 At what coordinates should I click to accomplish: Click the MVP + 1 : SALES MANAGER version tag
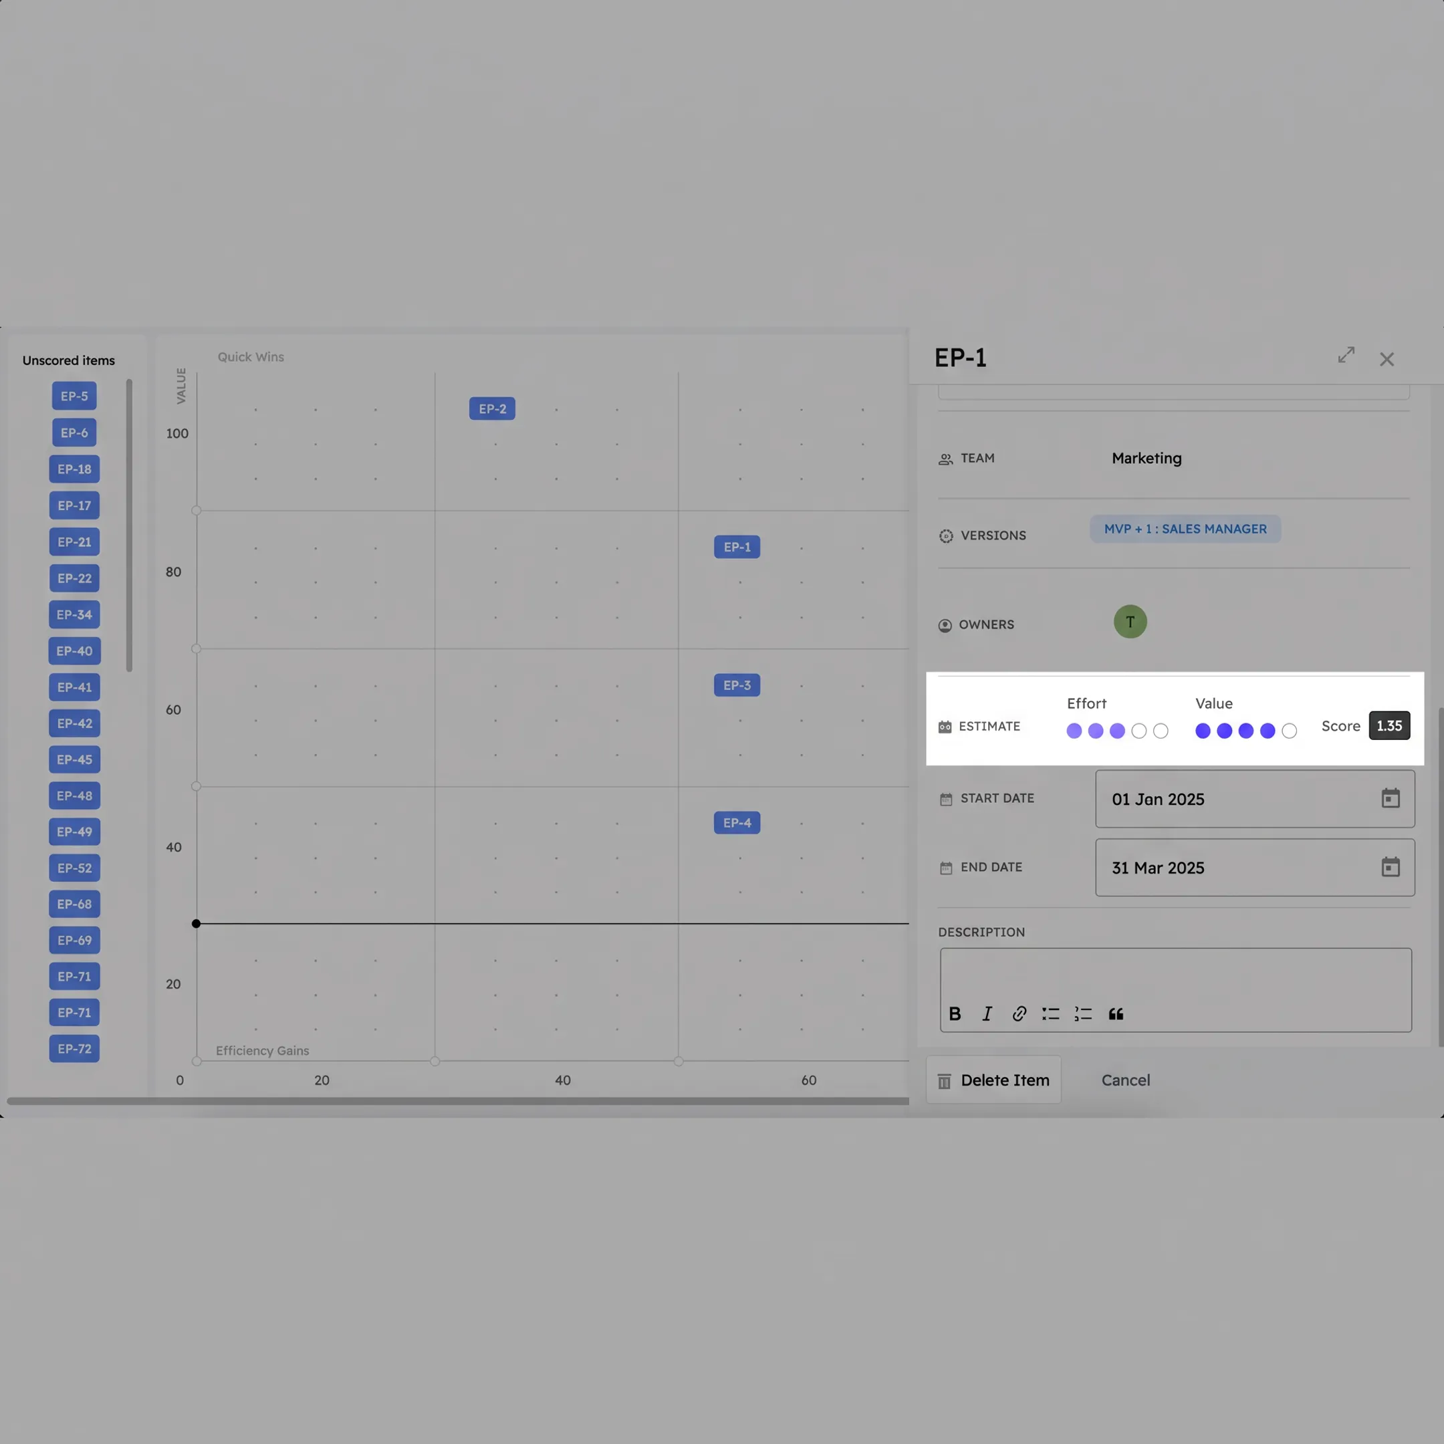(x=1185, y=529)
